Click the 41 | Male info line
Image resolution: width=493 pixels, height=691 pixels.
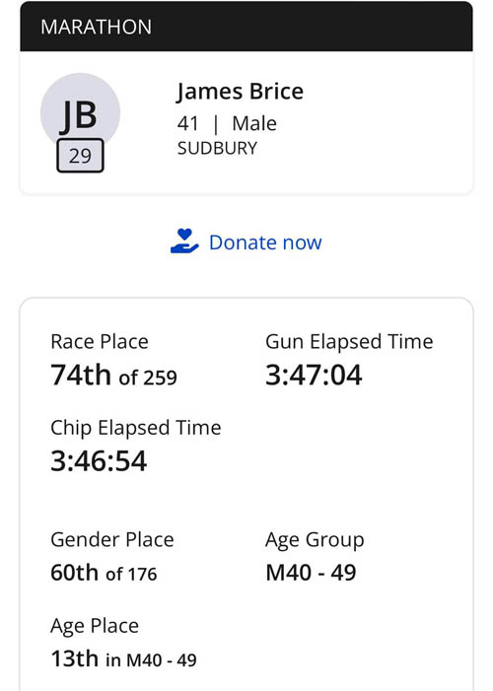pos(227,123)
